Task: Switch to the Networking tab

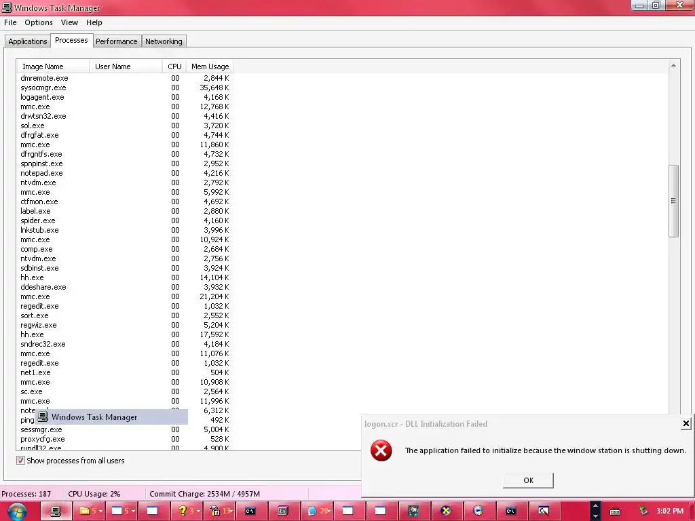Action: (164, 41)
